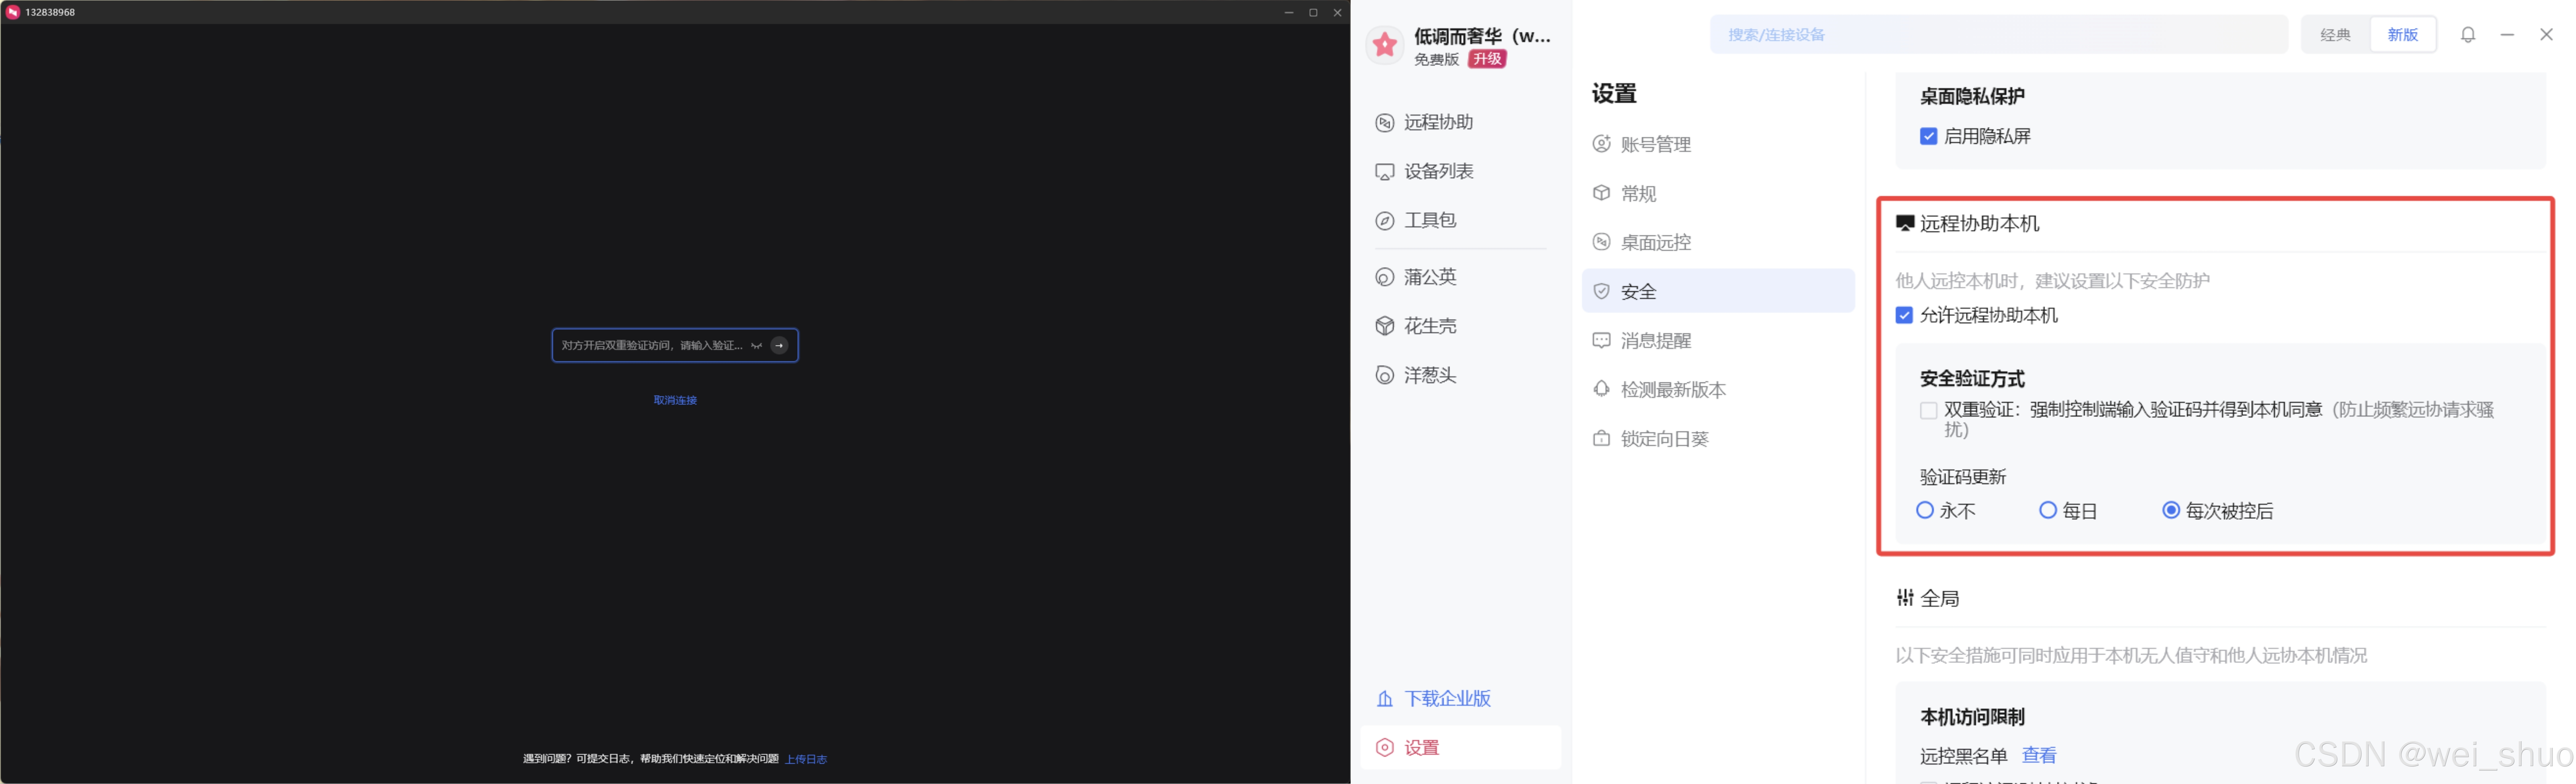Click the 取消连接 link
Viewport: 2576px width, 784px height.
675,399
